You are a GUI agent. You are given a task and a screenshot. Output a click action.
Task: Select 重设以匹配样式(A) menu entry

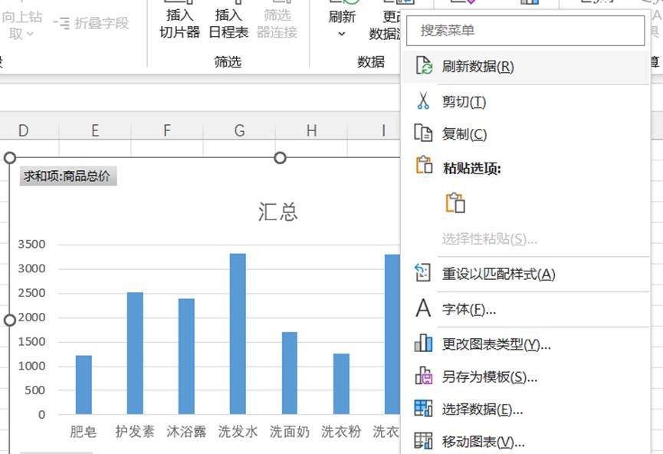(x=525, y=274)
